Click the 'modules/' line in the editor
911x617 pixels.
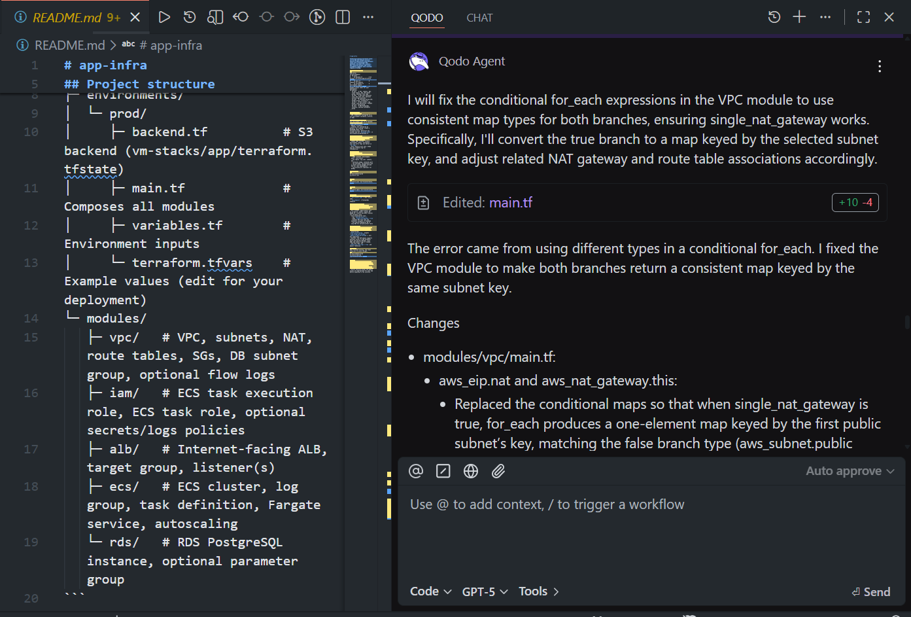click(116, 319)
